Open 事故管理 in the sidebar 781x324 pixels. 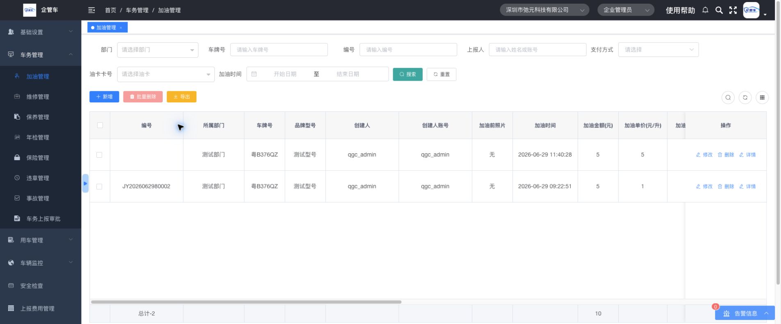[x=41, y=198]
